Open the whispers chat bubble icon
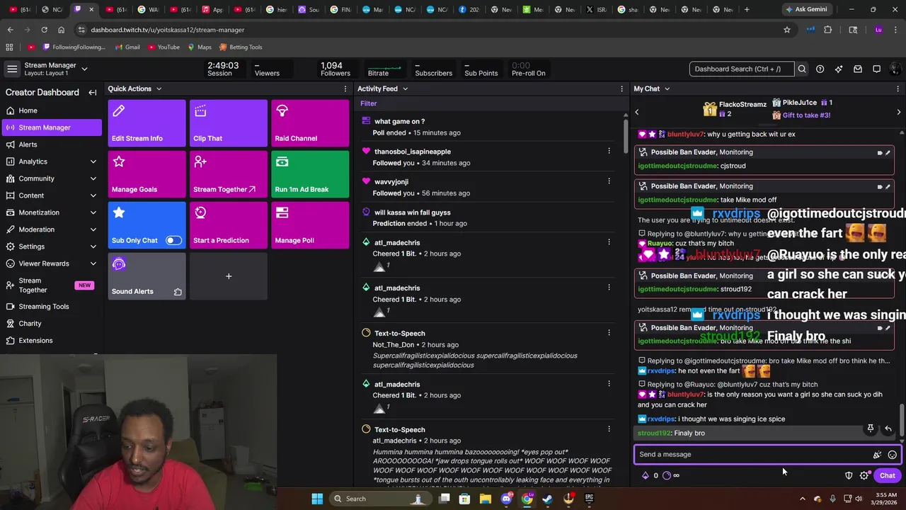Viewport: 906px width, 510px height. [876, 69]
